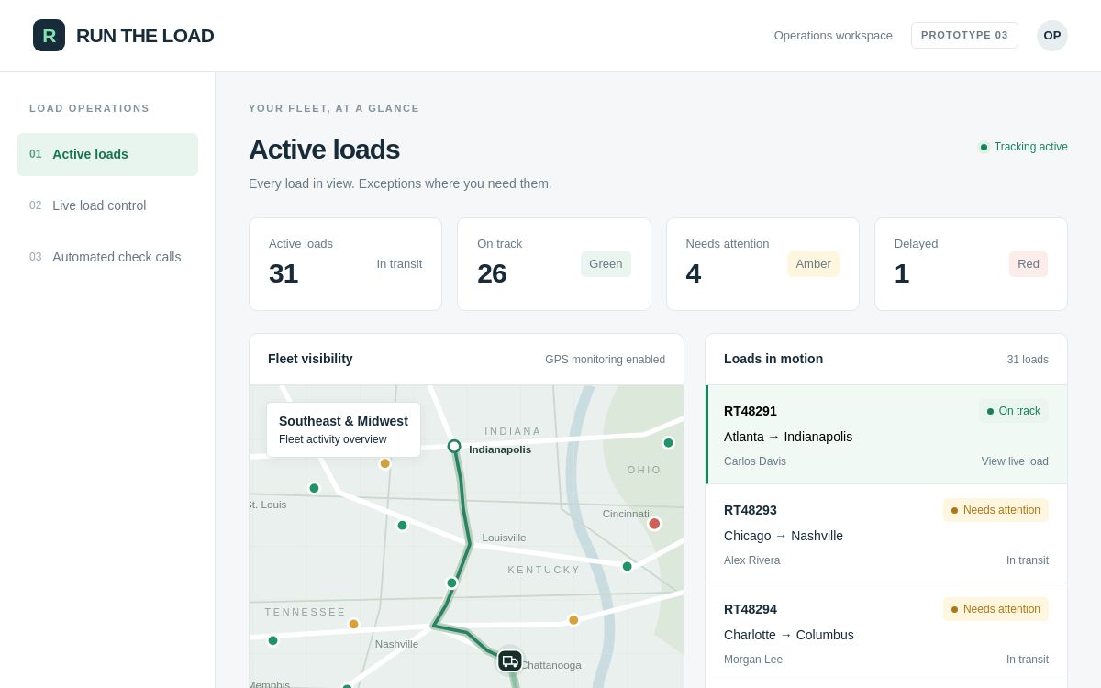This screenshot has height=688, width=1101.
Task: Click In transit label on RT48294
Action: click(x=1028, y=660)
